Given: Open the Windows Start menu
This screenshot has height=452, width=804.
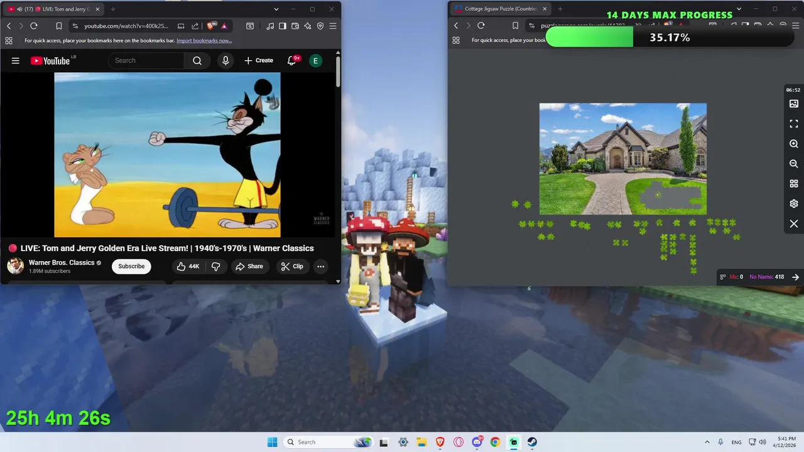Looking at the screenshot, I should pyautogui.click(x=272, y=442).
